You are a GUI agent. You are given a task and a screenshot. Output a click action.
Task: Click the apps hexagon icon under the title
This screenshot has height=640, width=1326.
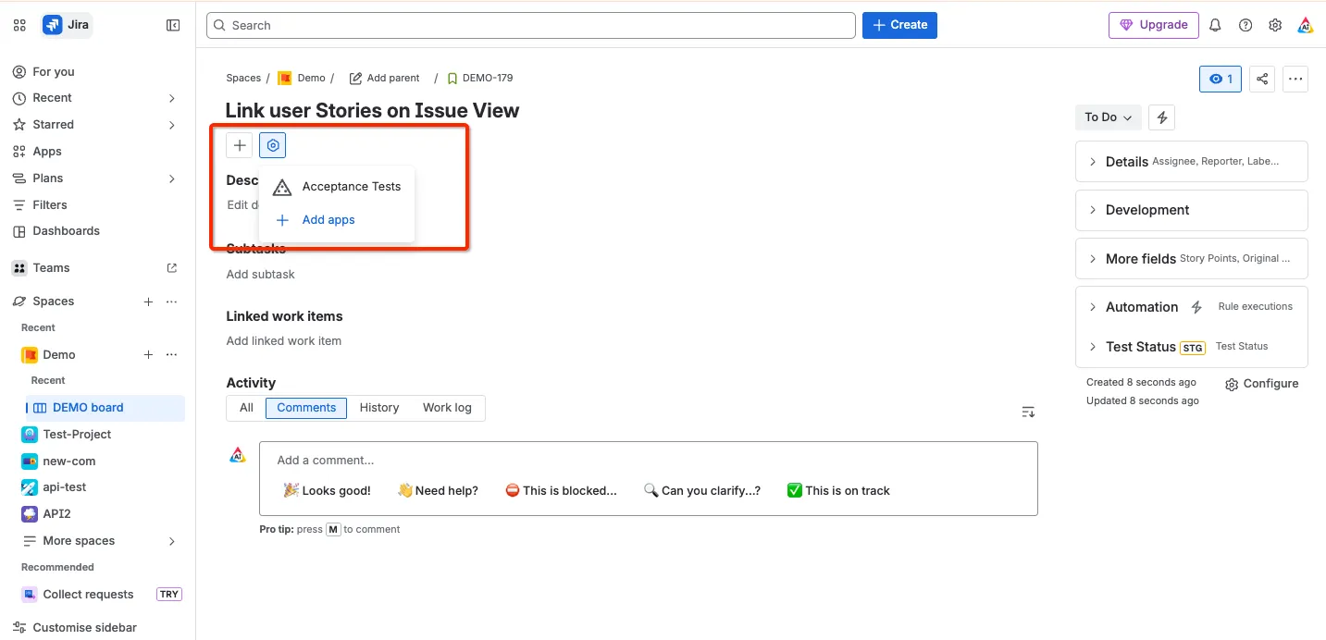272,145
